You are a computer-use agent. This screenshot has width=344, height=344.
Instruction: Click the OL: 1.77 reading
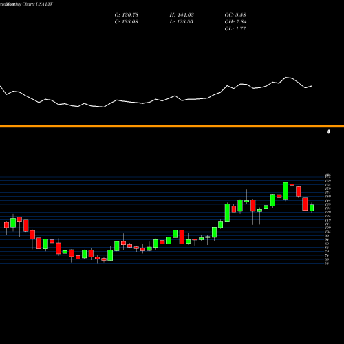coord(235,29)
